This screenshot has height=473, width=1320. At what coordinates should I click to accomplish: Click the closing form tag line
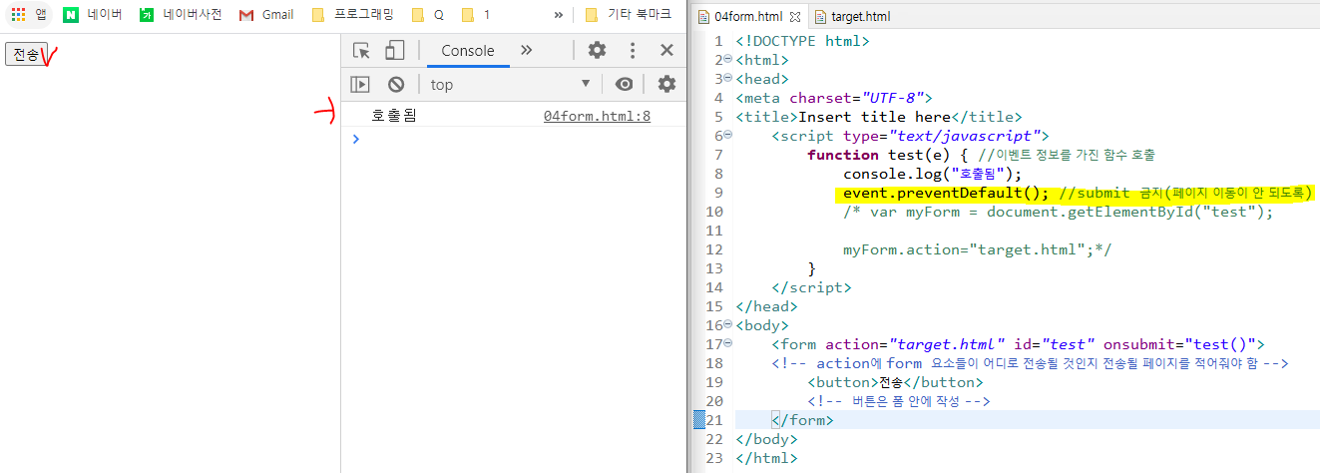802,420
